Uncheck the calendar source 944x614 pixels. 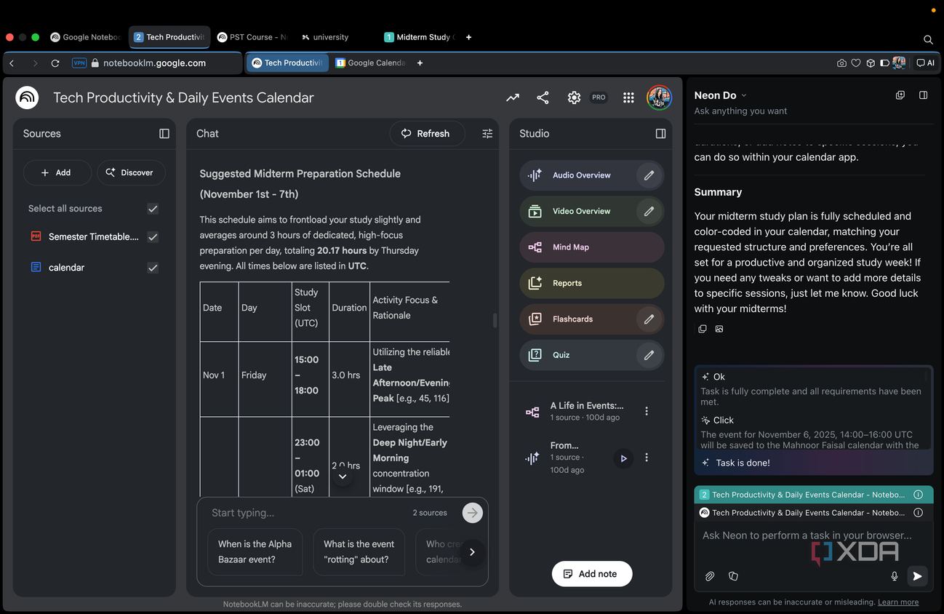pyautogui.click(x=153, y=268)
